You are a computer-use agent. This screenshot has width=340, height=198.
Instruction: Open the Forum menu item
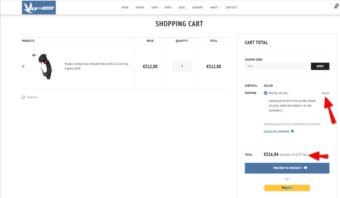tap(140, 7)
